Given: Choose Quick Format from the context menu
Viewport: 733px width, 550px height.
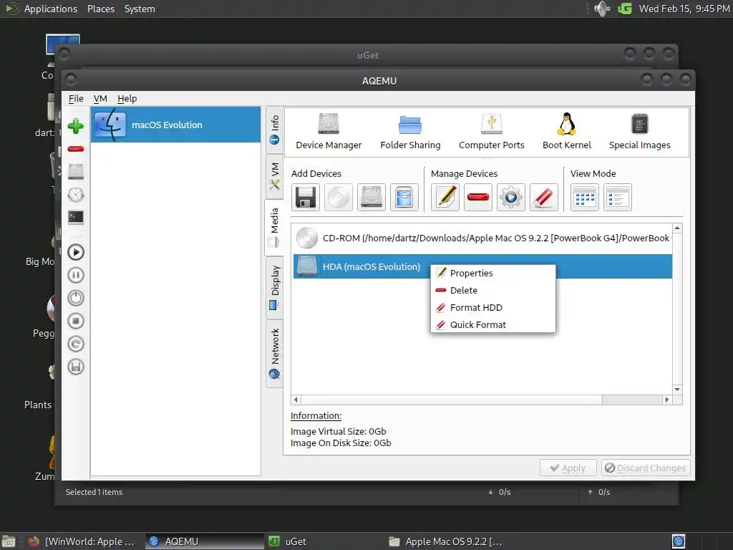Looking at the screenshot, I should click(x=493, y=325).
